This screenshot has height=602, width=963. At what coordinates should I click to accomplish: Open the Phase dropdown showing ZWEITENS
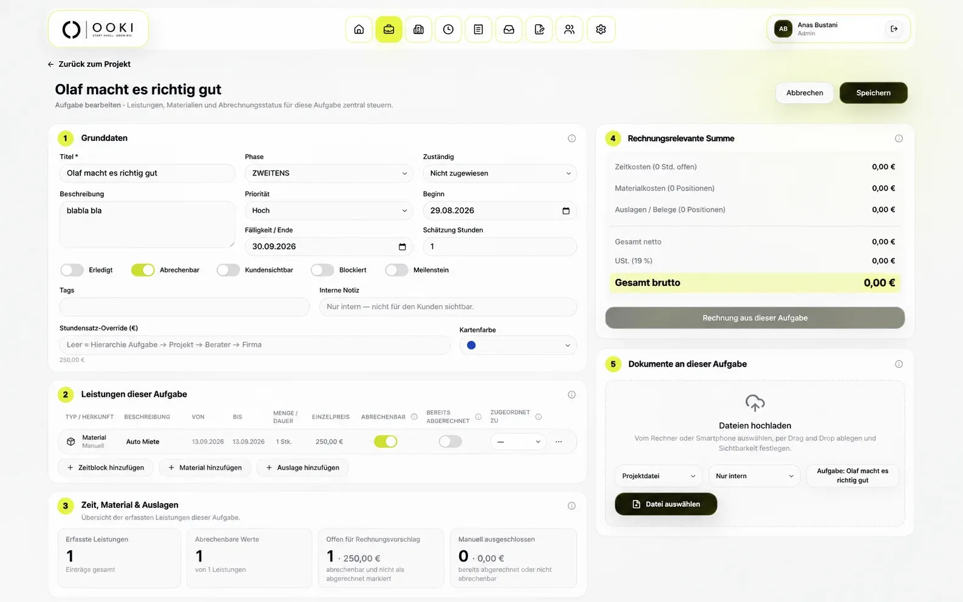click(x=329, y=173)
